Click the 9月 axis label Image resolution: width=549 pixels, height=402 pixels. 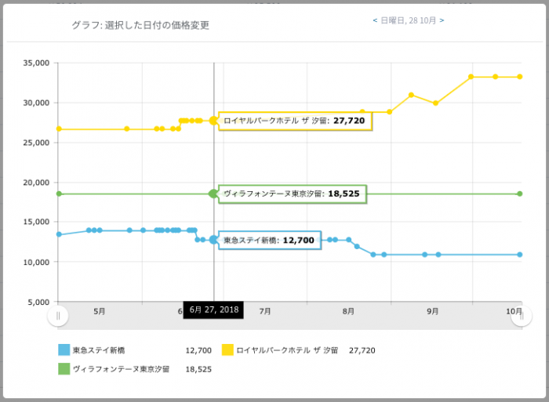tap(433, 311)
